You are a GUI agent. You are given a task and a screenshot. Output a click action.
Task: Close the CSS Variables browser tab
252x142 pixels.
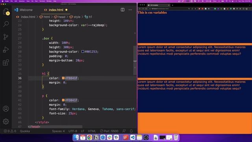click(169, 5)
